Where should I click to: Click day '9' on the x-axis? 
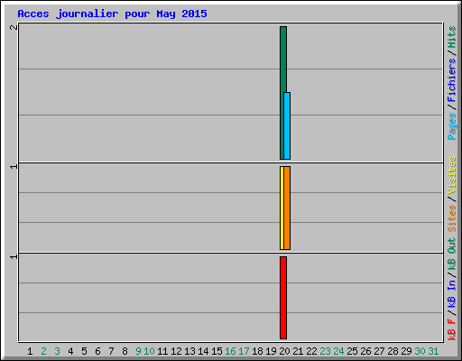pos(138,351)
